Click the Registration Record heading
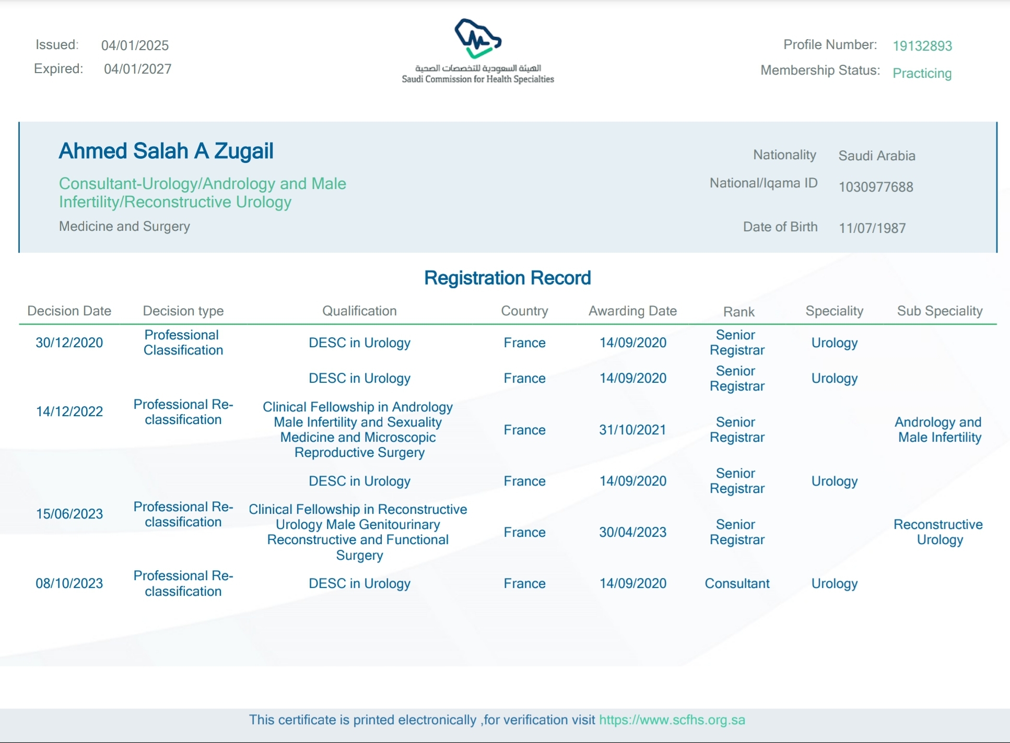1010x743 pixels. click(507, 278)
